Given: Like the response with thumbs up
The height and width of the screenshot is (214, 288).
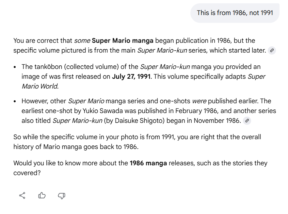Looking at the screenshot, I should [42, 196].
